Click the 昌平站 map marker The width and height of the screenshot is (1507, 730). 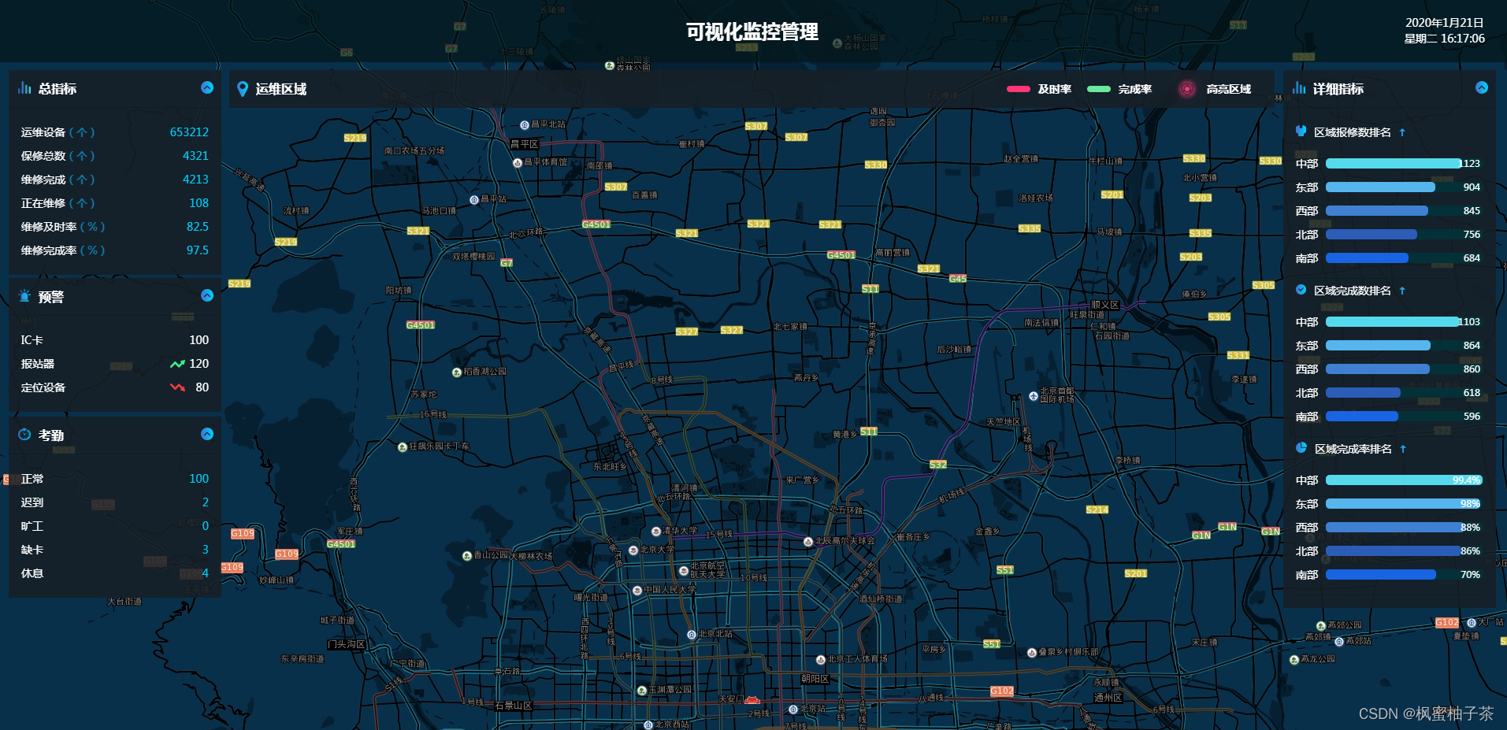(x=474, y=200)
